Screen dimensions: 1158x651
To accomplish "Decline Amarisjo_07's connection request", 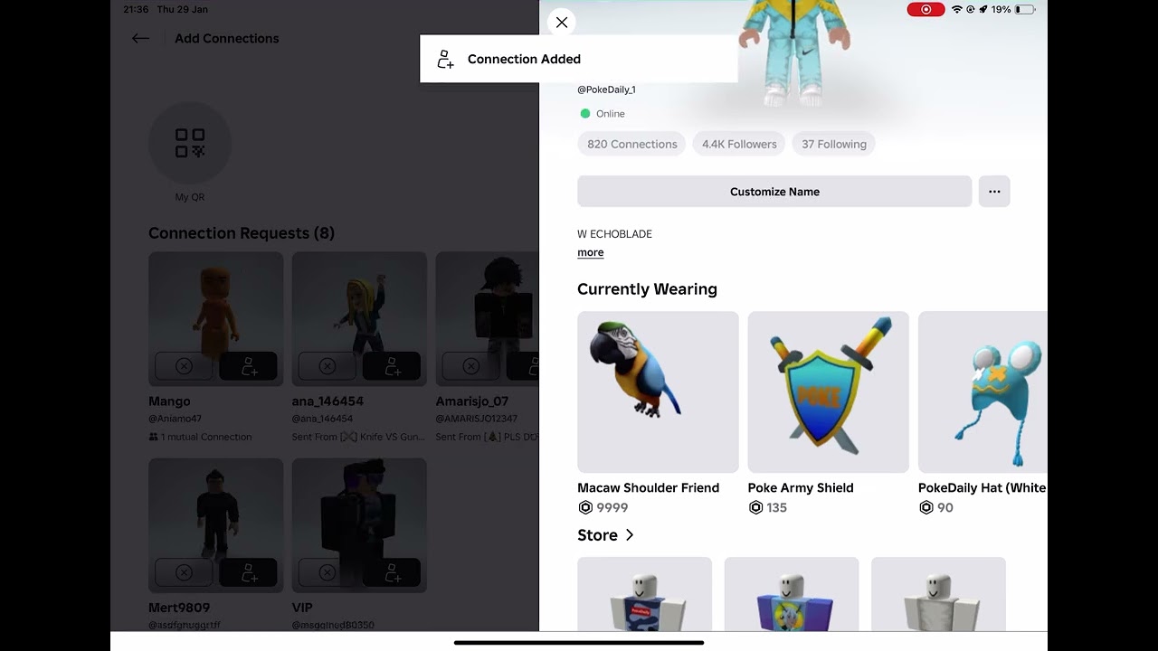I will (x=471, y=366).
